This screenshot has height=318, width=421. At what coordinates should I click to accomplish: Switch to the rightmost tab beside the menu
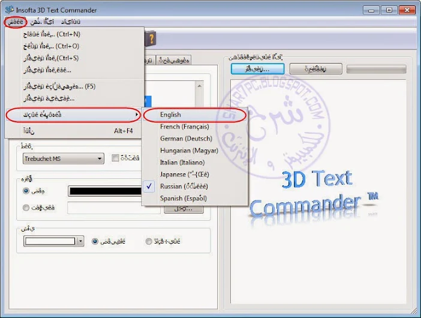click(174, 61)
